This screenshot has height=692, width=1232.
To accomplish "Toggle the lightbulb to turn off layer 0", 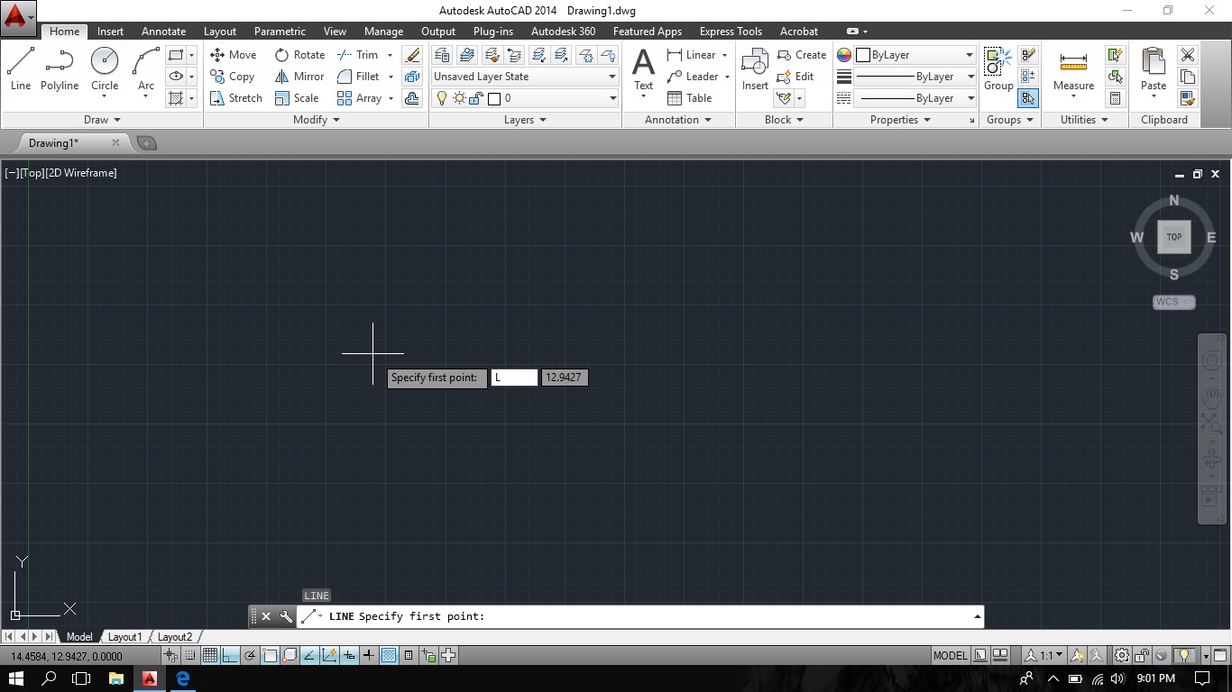I will pos(442,98).
